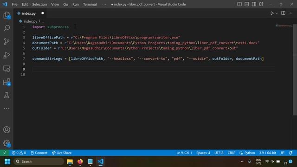The width and height of the screenshot is (297, 167).
Task: Show hidden menu bar items
Action: click(104, 4)
